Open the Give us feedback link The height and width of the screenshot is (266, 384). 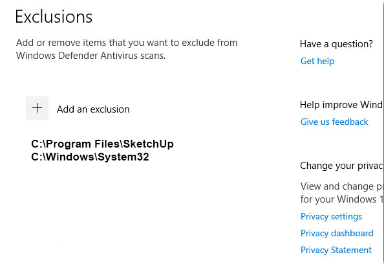[x=334, y=122]
